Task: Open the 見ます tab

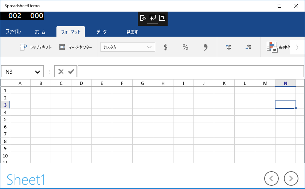Action: tap(132, 32)
